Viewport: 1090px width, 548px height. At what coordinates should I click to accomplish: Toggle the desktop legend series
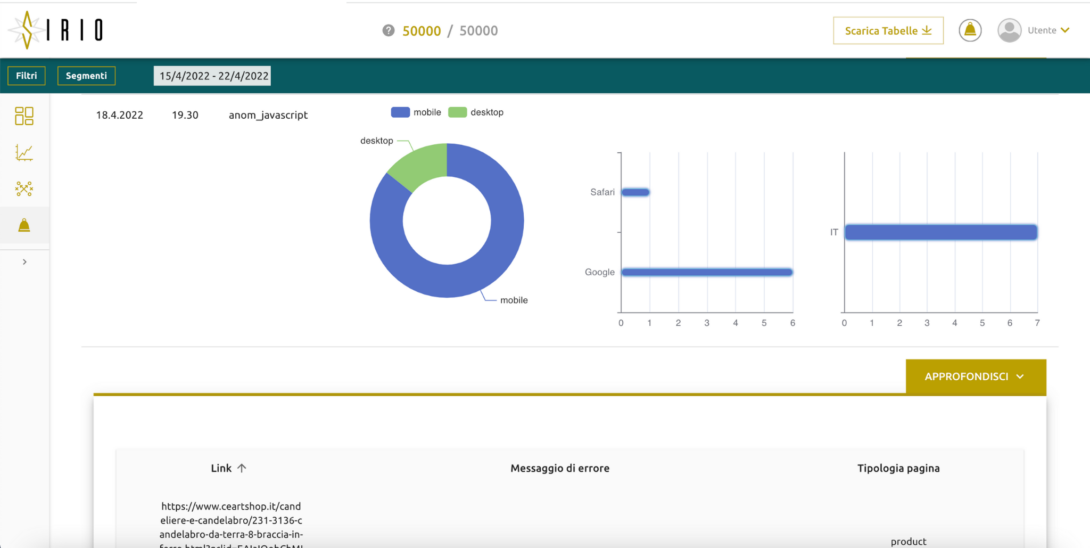(476, 112)
